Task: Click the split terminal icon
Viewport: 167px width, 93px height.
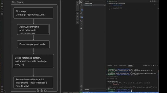Action: 151,65
